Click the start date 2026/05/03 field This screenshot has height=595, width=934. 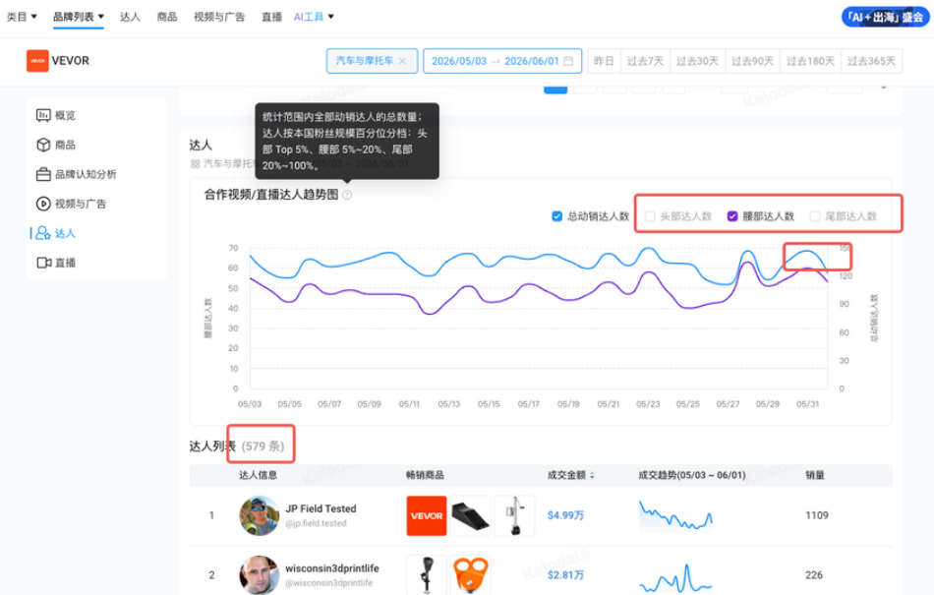(459, 61)
